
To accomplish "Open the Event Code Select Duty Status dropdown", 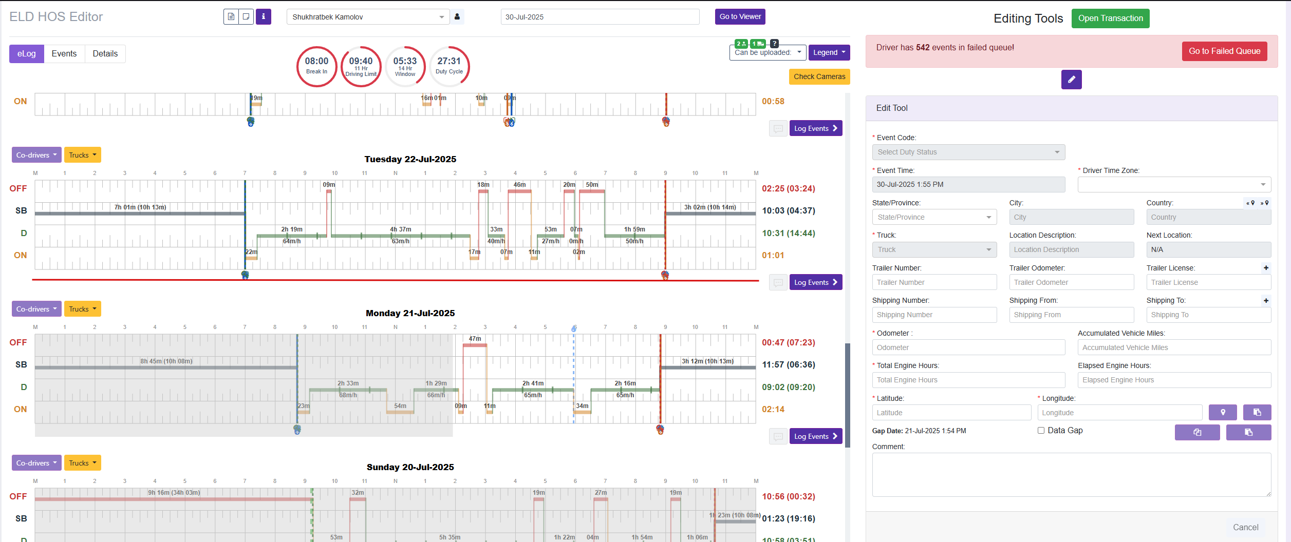I will click(x=968, y=152).
